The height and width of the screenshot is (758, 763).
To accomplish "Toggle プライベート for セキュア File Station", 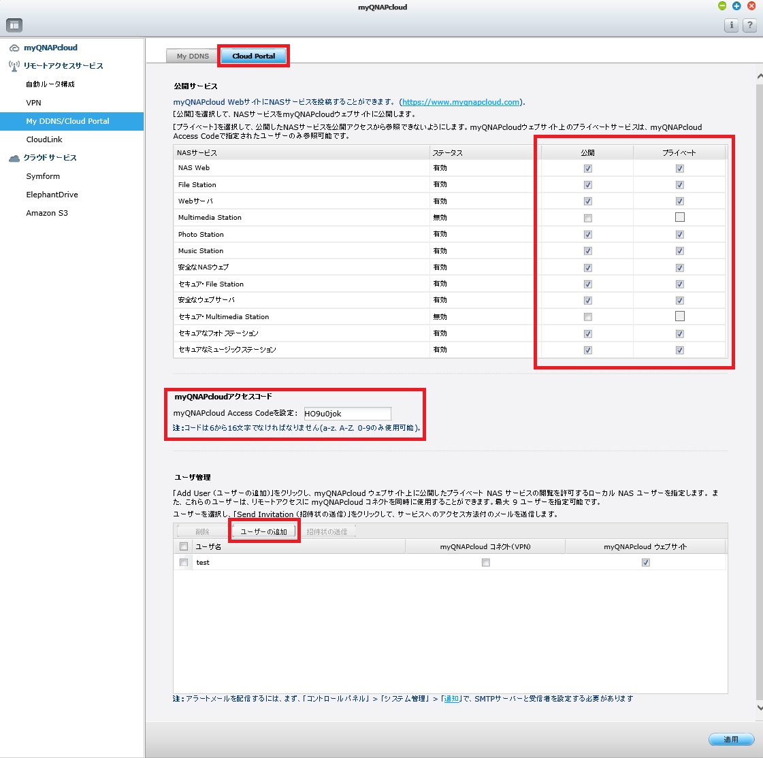I will (x=680, y=284).
